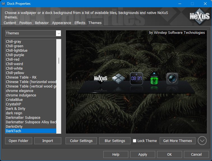212x161 pixels.
Task: Select the Chill-purple theme
Action: 31,55
